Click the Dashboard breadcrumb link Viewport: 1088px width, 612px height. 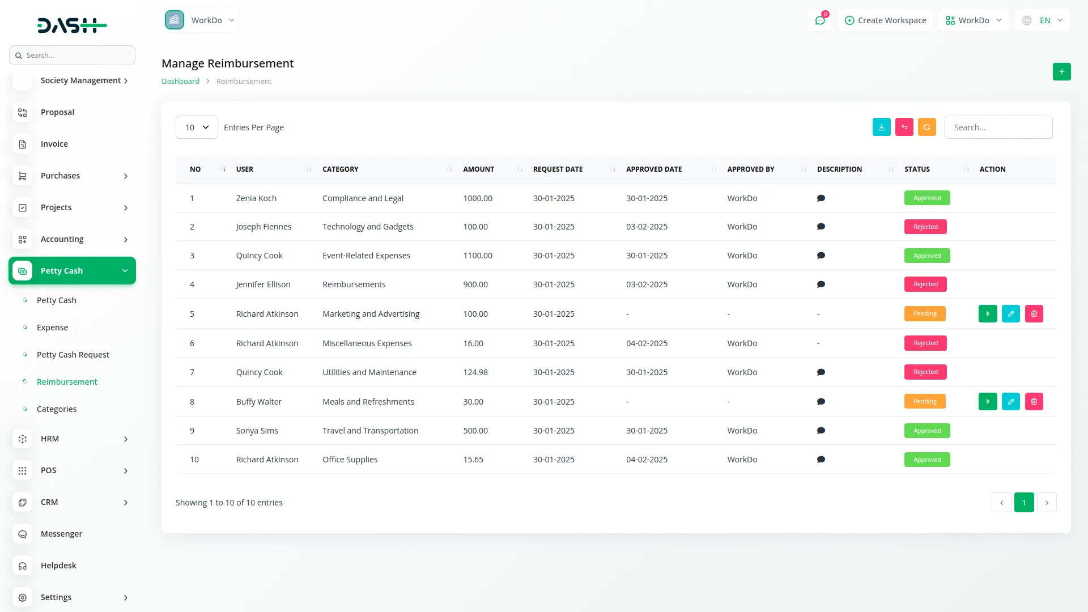(180, 81)
